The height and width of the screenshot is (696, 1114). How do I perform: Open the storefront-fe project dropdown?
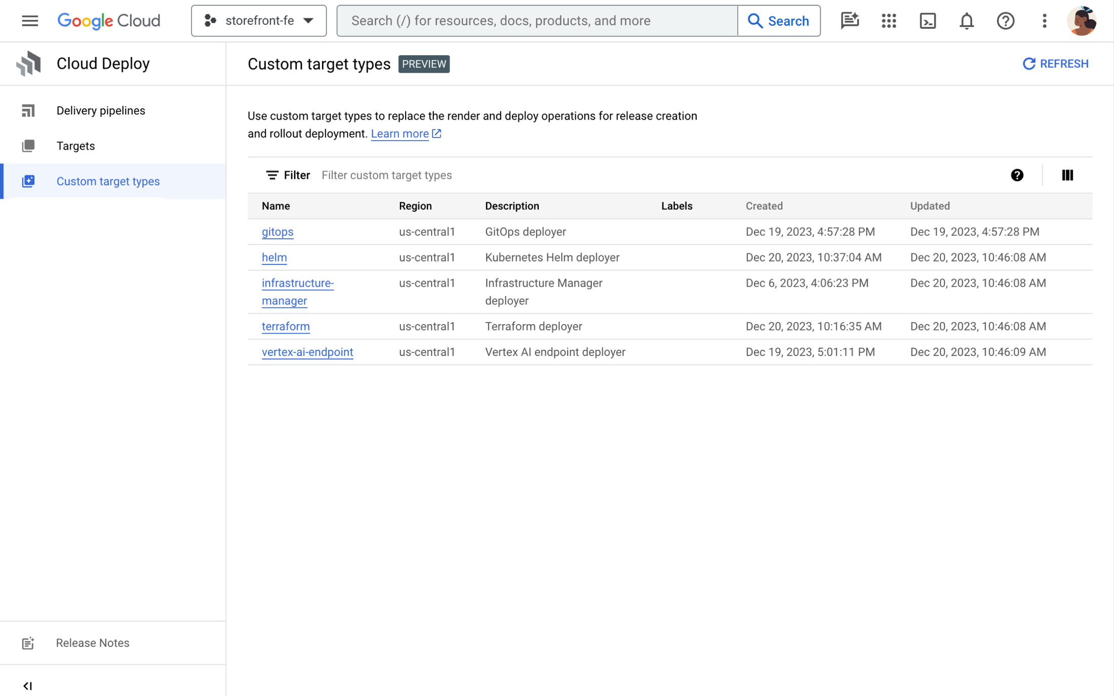pyautogui.click(x=259, y=20)
